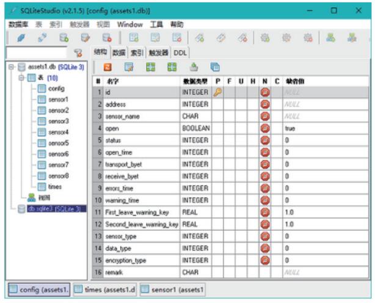
Task: Select the sensor8 table in tree
Action: [x=59, y=176]
